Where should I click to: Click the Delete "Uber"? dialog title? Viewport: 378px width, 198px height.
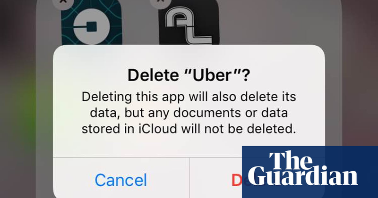(x=189, y=75)
